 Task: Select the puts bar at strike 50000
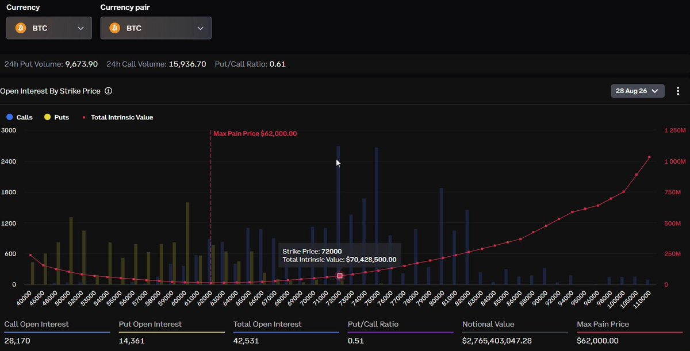[71, 250]
